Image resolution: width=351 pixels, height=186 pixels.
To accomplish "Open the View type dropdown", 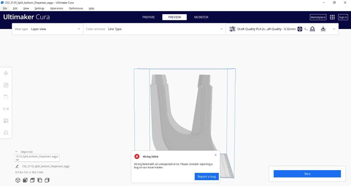I will coord(48,29).
